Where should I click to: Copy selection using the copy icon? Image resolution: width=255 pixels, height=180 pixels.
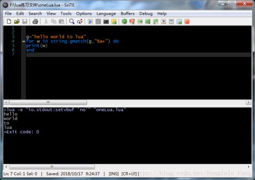[54, 22]
